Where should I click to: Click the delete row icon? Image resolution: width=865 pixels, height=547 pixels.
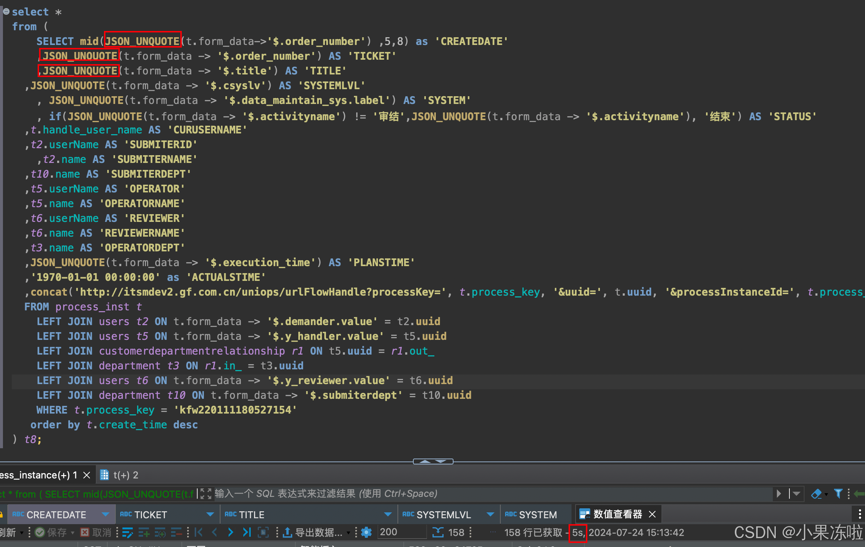point(176,533)
